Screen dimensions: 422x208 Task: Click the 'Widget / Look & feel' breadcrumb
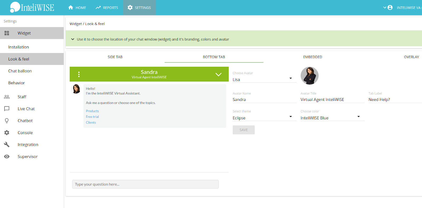[87, 24]
